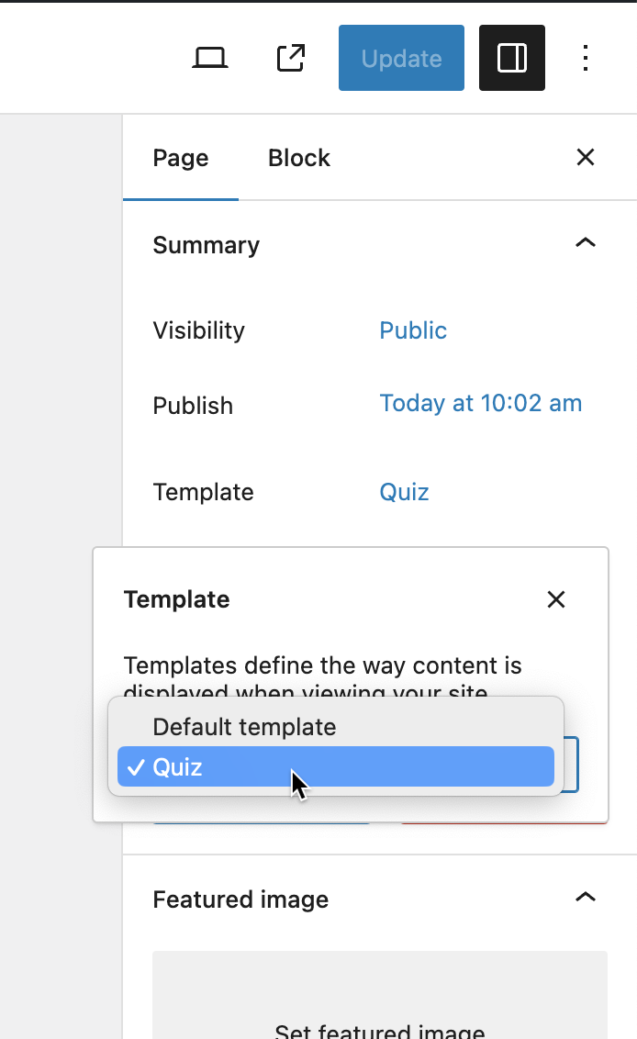Screen dimensions: 637x1039
Task: Collapse the Summary section chevron
Action: point(586,244)
